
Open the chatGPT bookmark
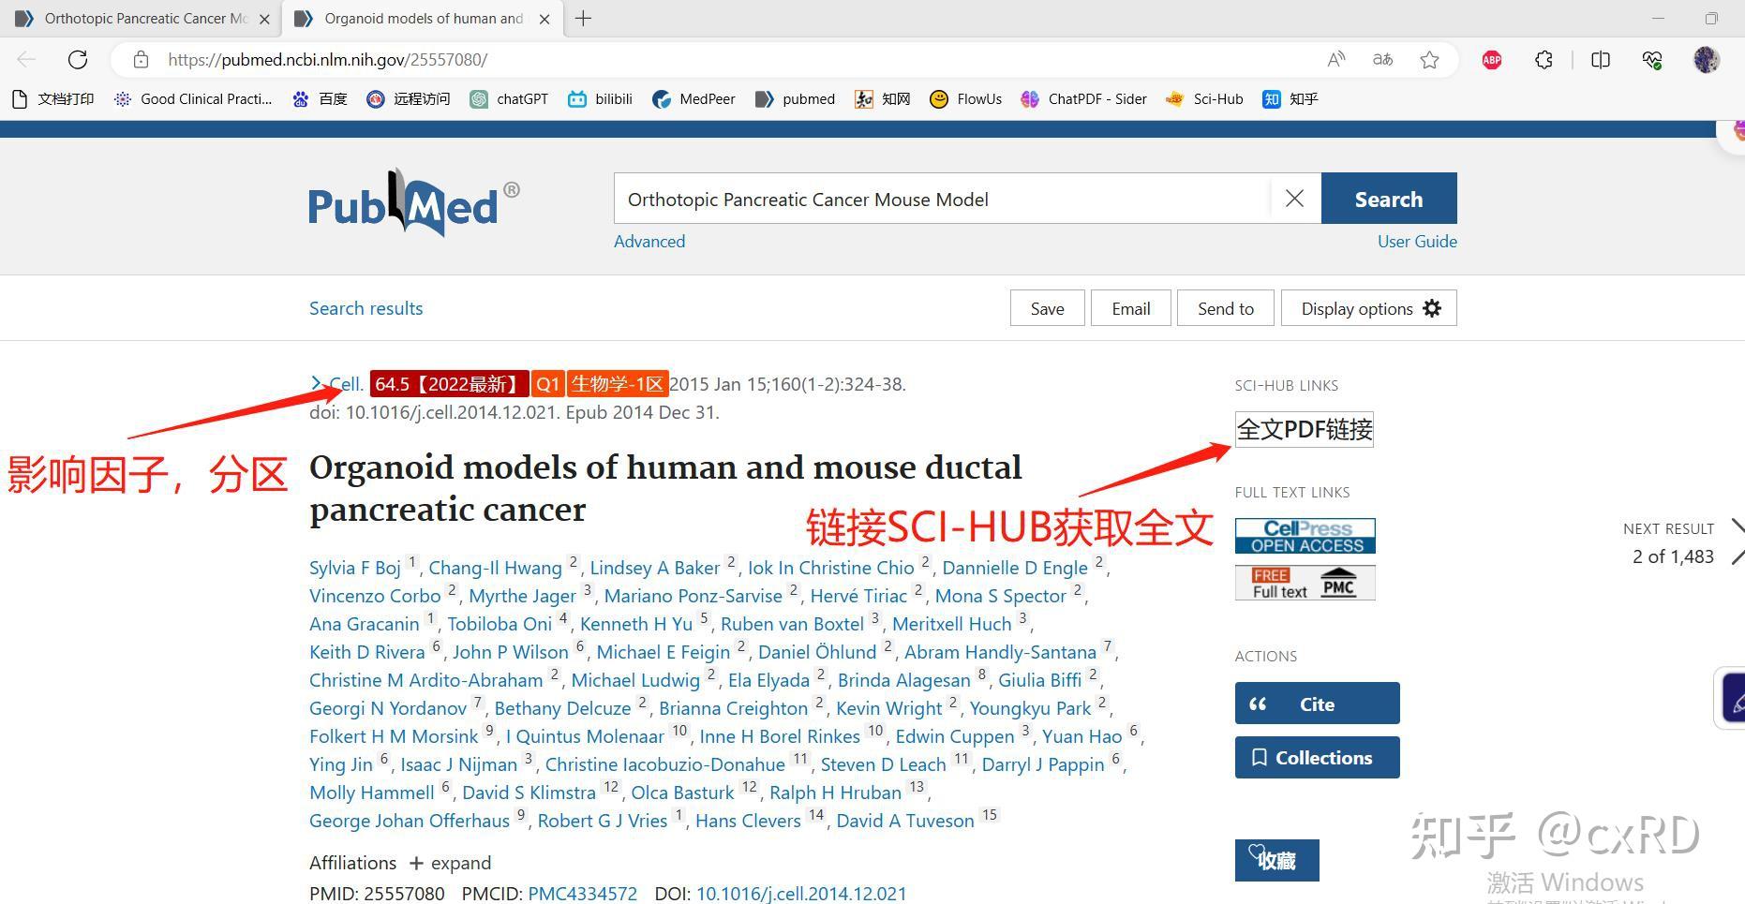point(509,98)
